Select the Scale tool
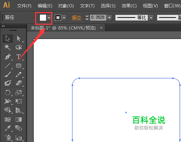The image size is (181, 142). [19, 92]
